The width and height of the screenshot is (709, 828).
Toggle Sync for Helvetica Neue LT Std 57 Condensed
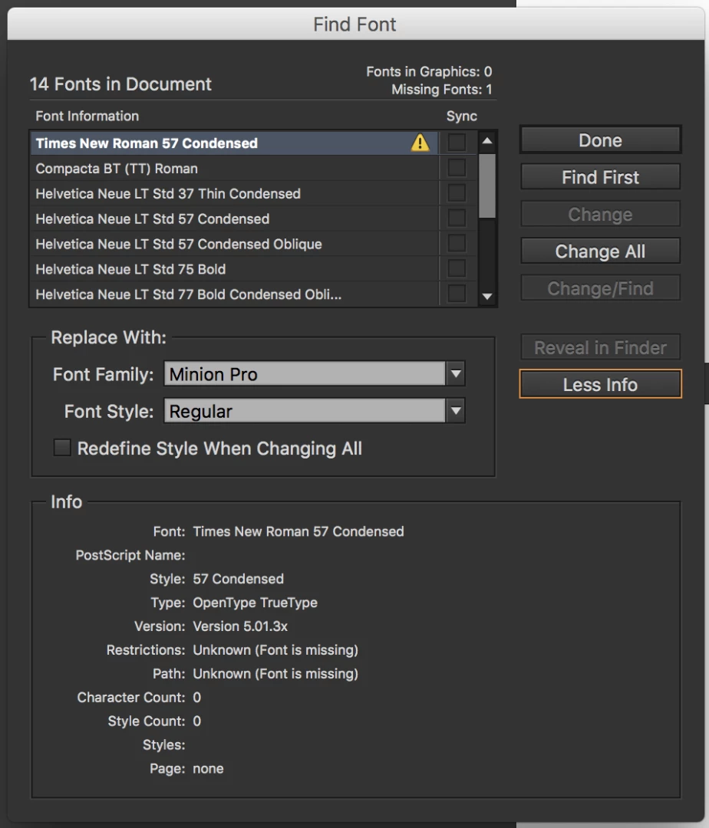[x=457, y=218]
